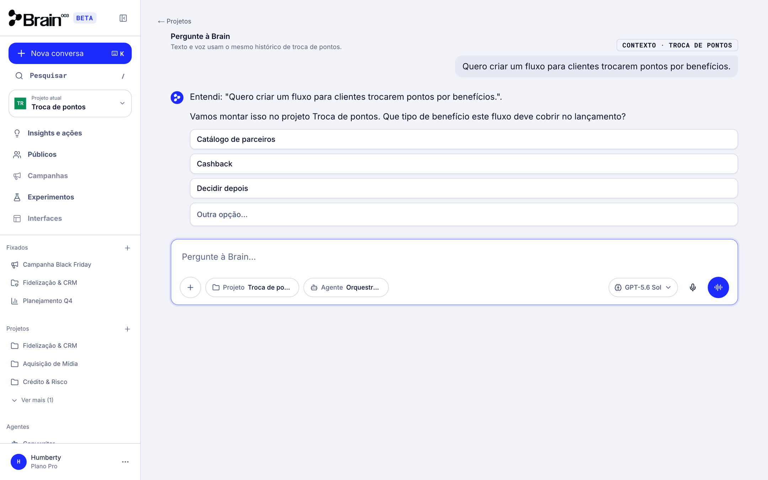Open the Projeto Troca de po... selector
This screenshot has height=480, width=768.
tap(252, 287)
